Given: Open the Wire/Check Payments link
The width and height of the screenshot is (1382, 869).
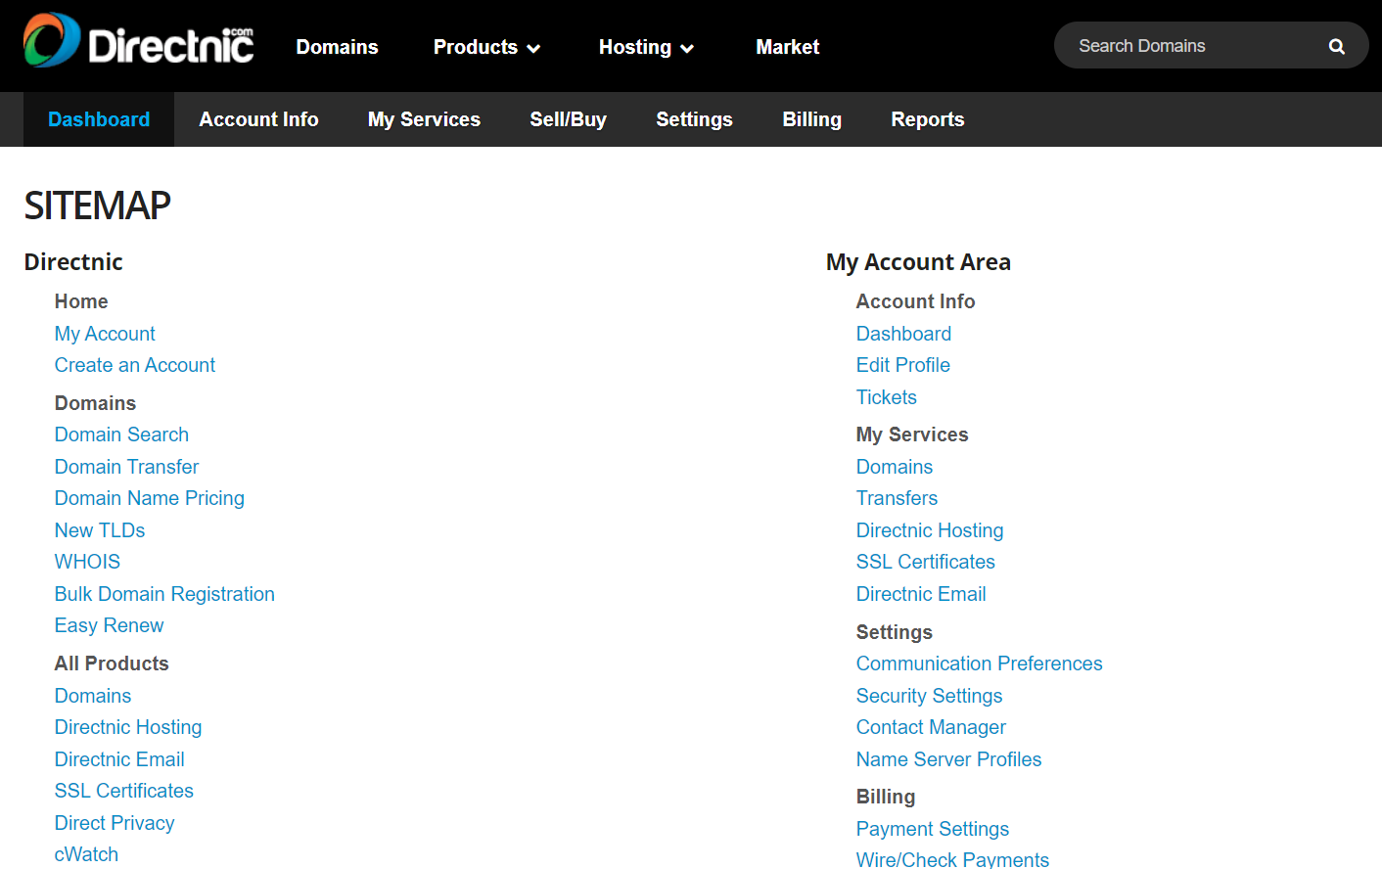Looking at the screenshot, I should pos(952,859).
